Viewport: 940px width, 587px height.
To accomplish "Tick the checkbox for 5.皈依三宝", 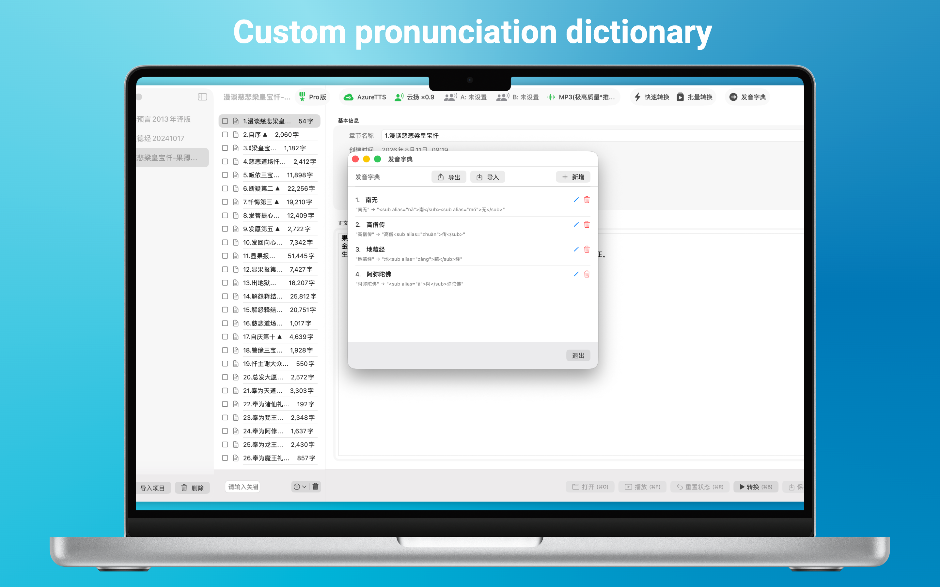I will coord(225,175).
